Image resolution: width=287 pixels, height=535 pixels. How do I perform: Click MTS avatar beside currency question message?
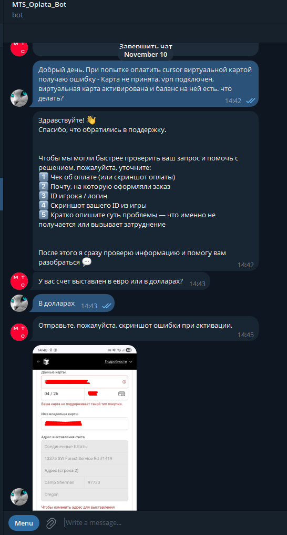coord(19,281)
